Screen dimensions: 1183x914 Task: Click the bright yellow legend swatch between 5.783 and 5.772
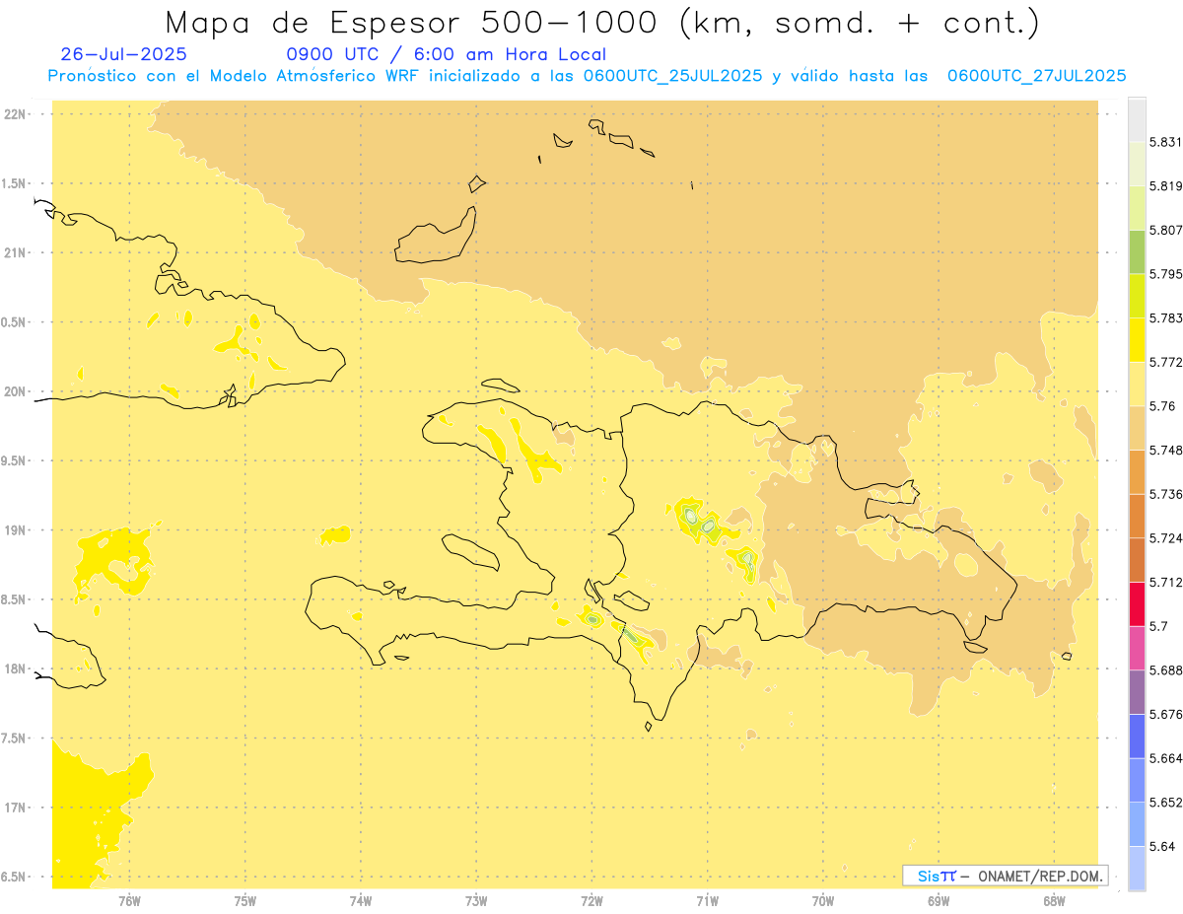point(1137,339)
